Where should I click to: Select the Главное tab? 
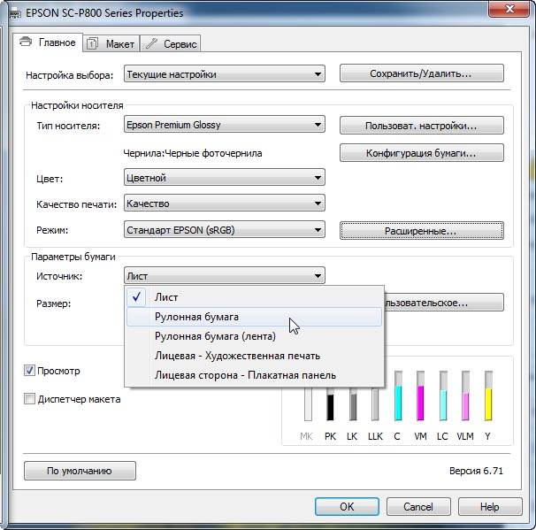point(48,42)
